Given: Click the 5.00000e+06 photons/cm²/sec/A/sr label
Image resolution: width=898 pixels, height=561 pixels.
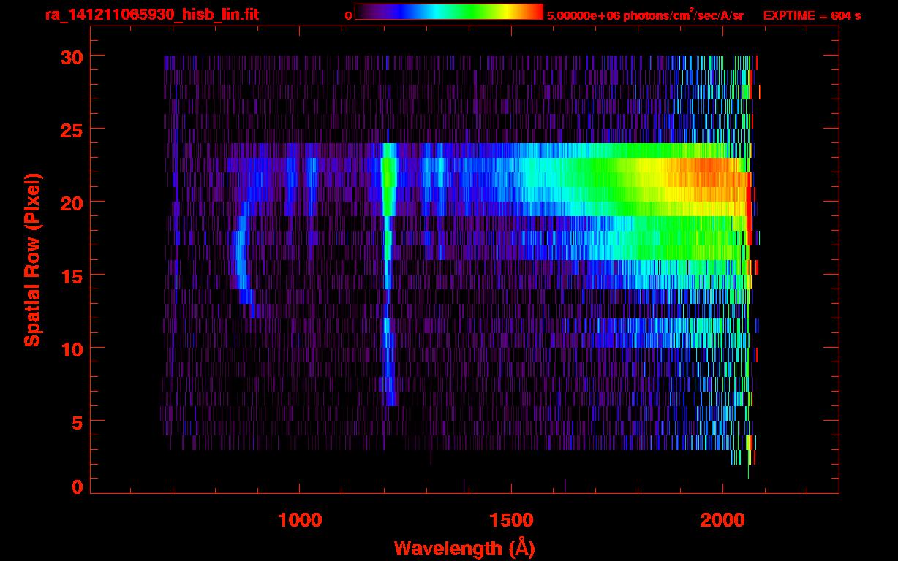Looking at the screenshot, I should click(645, 15).
